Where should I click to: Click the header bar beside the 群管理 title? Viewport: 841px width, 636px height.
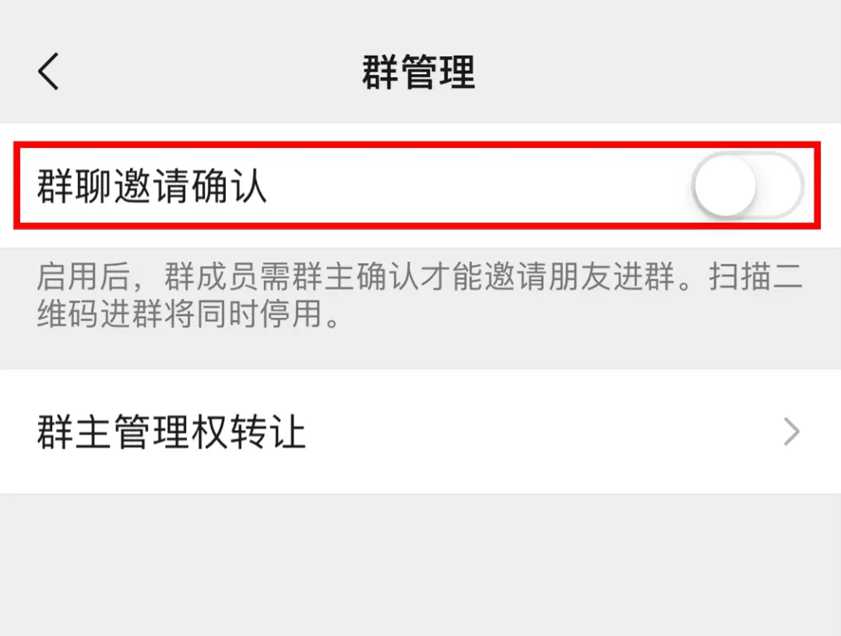(644, 72)
